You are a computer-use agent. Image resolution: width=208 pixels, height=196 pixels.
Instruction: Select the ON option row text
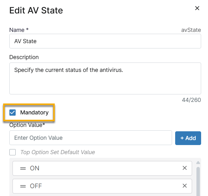pyautogui.click(x=35, y=168)
